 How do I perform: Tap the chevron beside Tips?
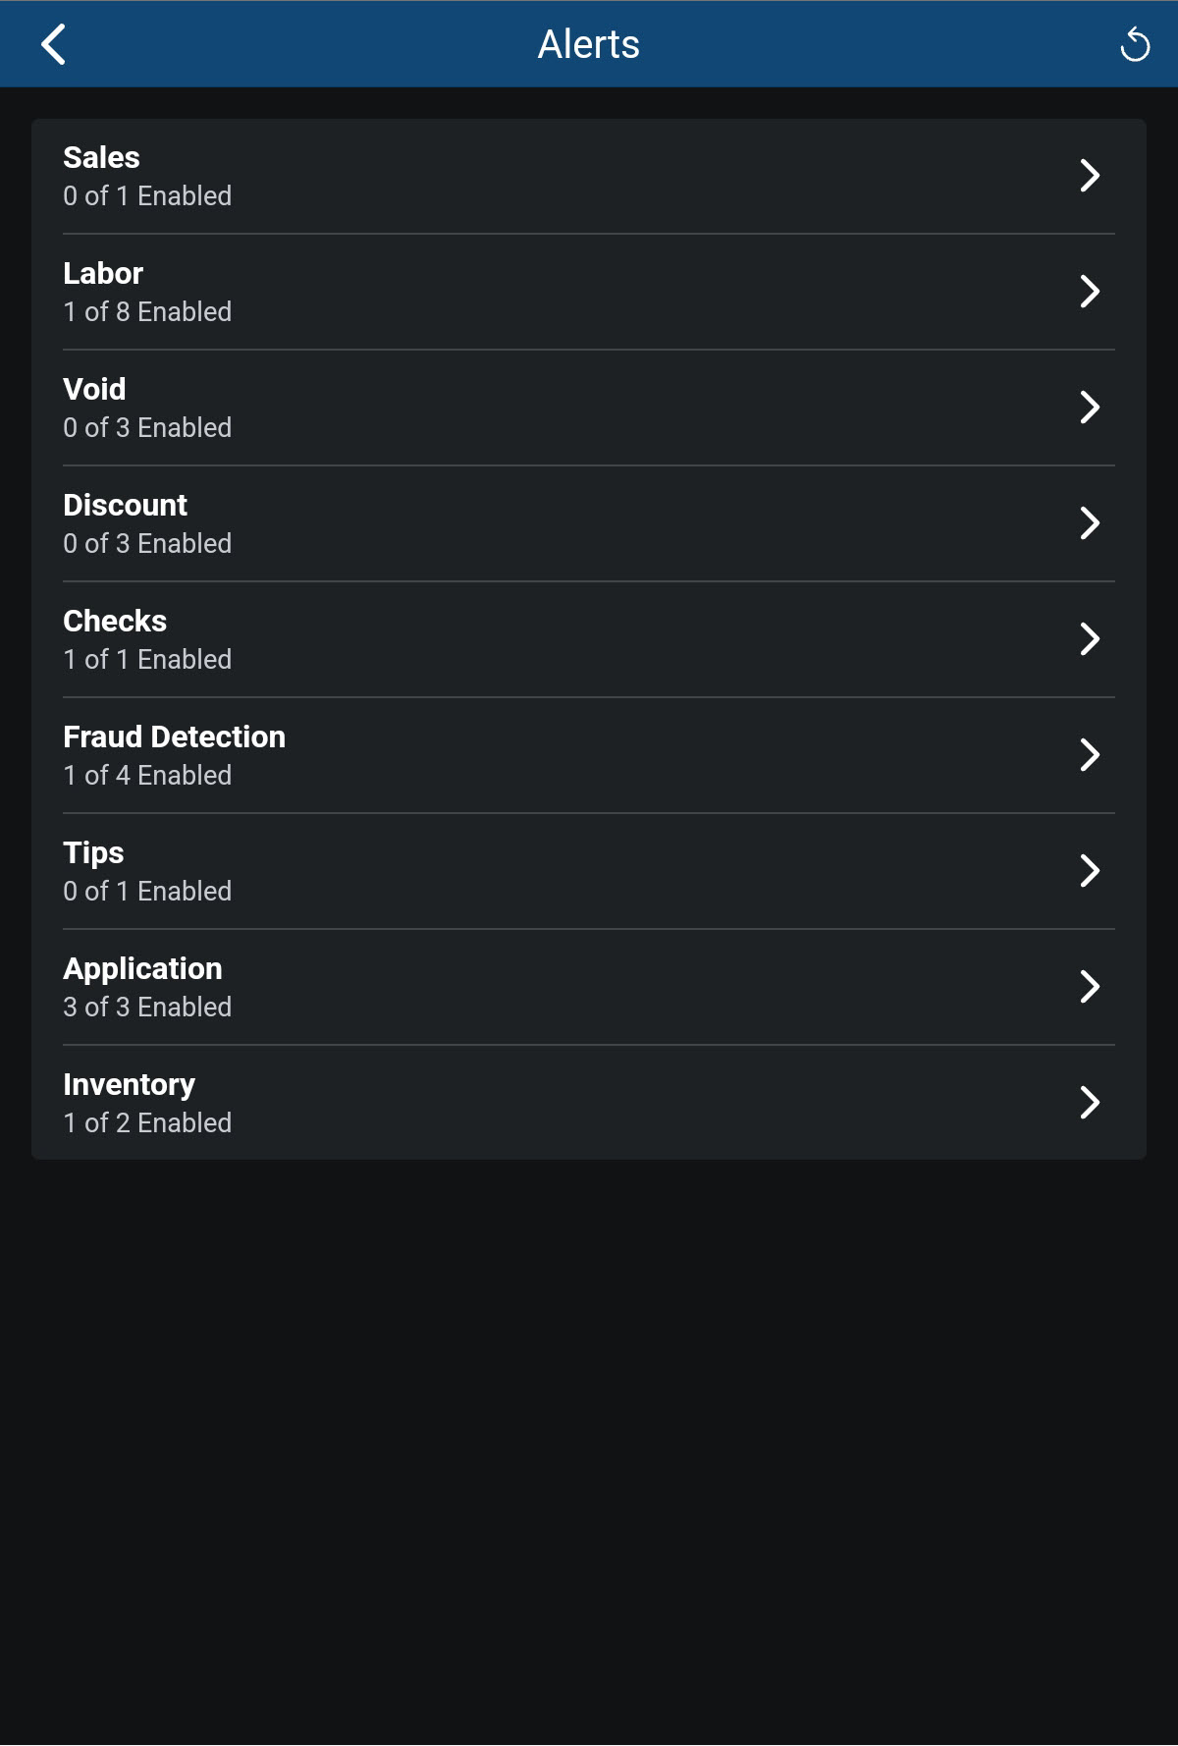click(x=1089, y=871)
